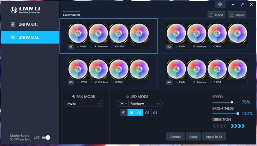Screen dimensions: 257x146
Task: Click the Default button
Action: [x=175, y=136]
